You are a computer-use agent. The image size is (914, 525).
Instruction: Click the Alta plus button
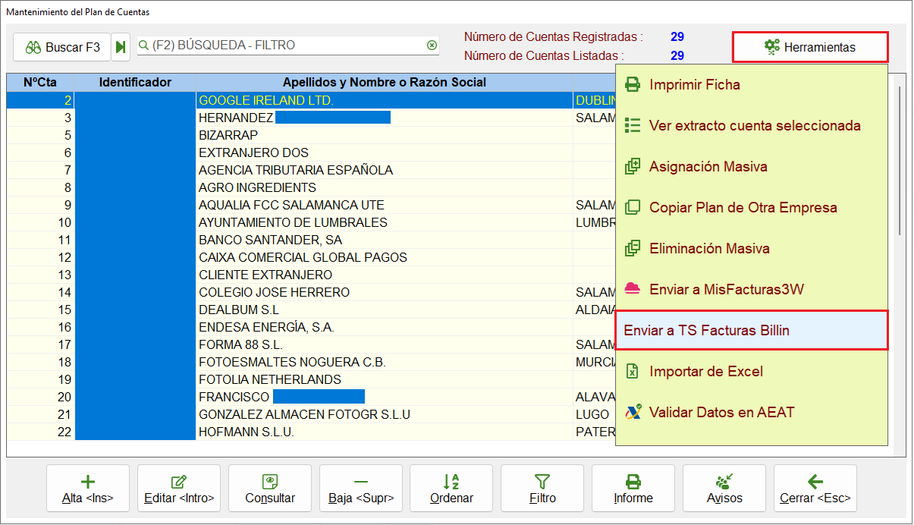88,489
